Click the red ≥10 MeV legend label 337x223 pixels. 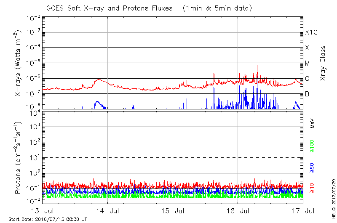312,188
